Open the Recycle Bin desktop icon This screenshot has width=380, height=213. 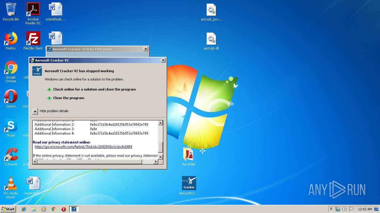pos(11,12)
